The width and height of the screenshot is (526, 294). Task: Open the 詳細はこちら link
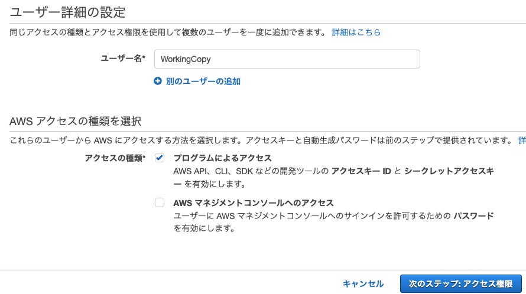(356, 32)
